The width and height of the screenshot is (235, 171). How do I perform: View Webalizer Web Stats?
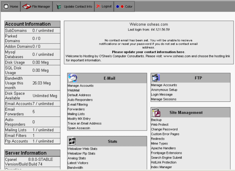(82, 149)
